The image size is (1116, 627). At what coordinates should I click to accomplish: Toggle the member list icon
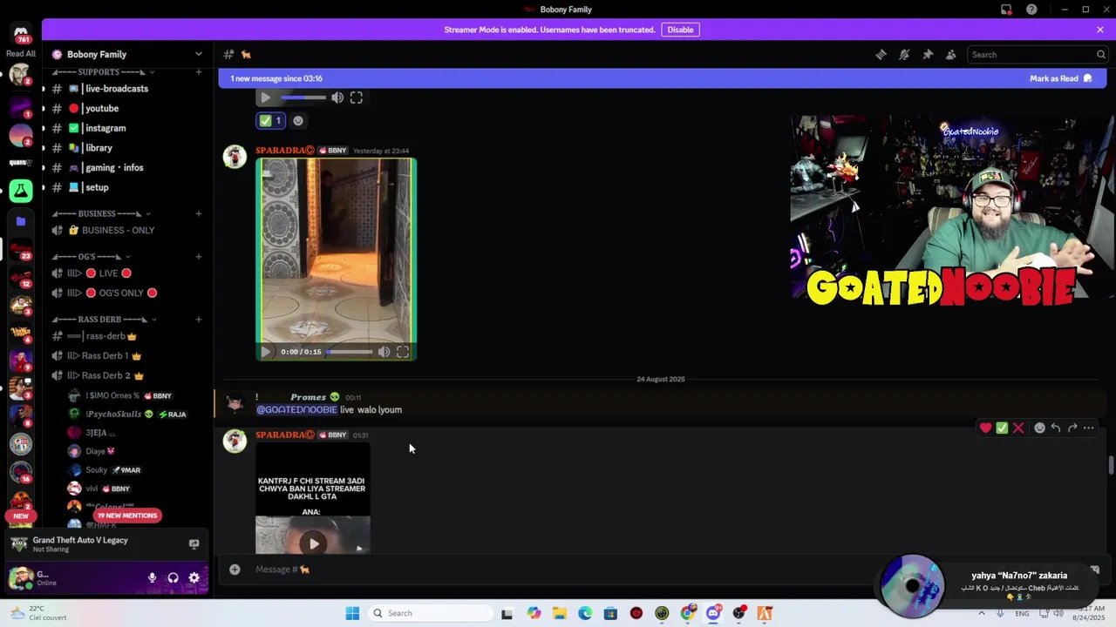click(951, 54)
